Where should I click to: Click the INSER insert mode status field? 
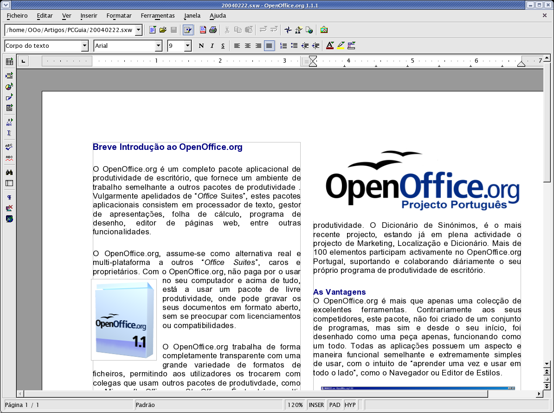[316, 405]
